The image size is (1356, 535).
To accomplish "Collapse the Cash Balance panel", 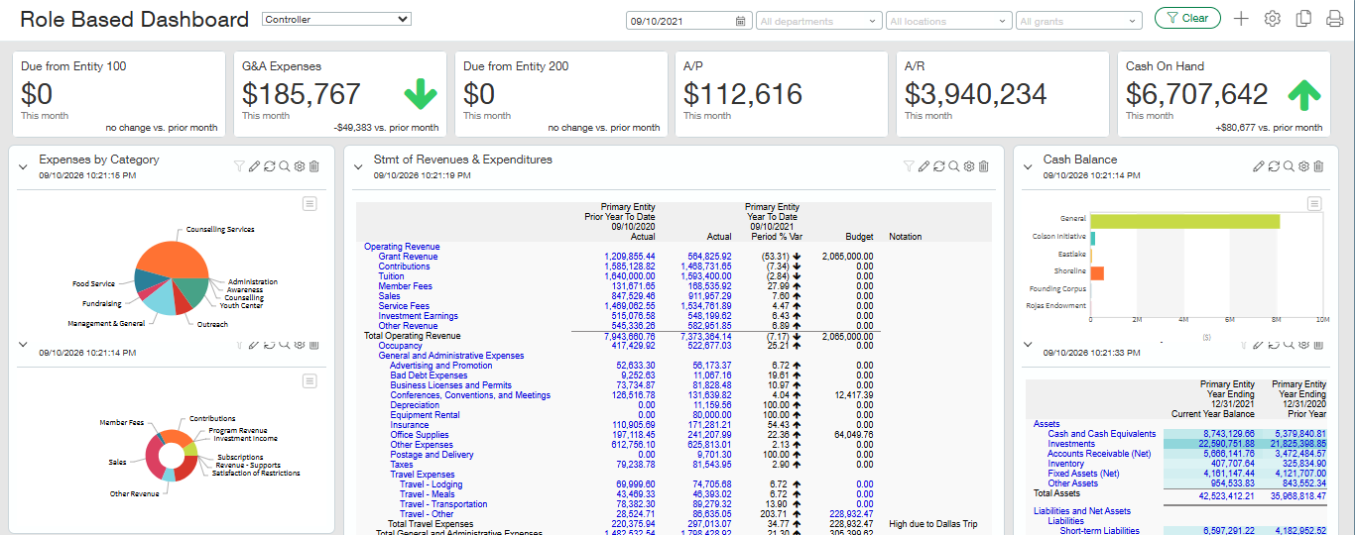I will 1028,166.
